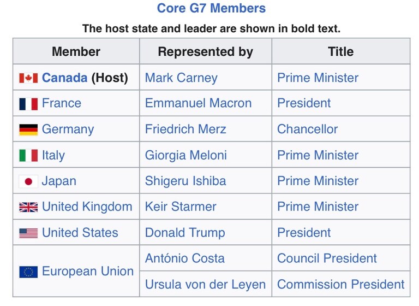The width and height of the screenshot is (419, 306).
Task: Click the Ursula von der Leyen link
Action: click(205, 285)
